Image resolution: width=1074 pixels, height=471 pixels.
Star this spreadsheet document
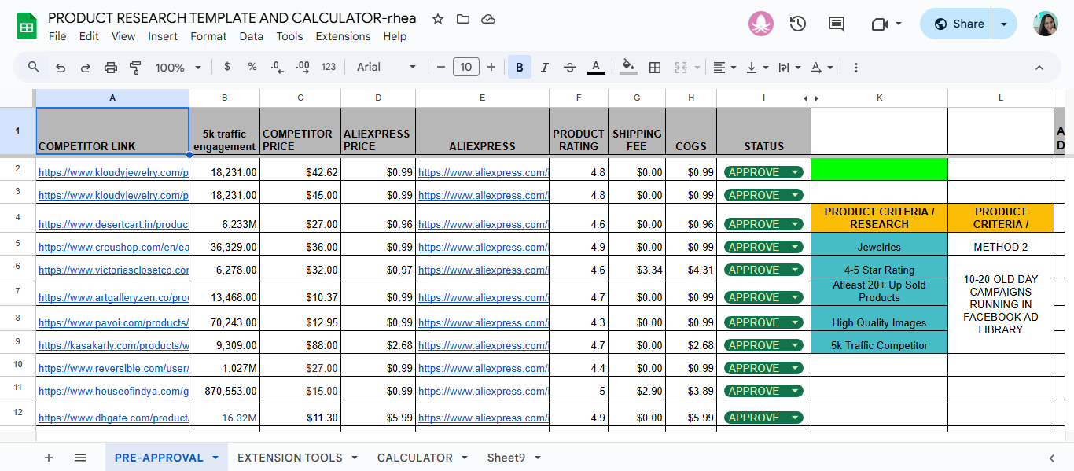[x=438, y=19]
